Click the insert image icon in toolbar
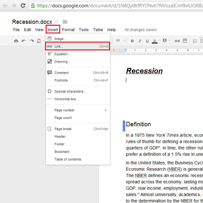Image resolution: width=203 pixels, height=203 pixels. [185, 41]
